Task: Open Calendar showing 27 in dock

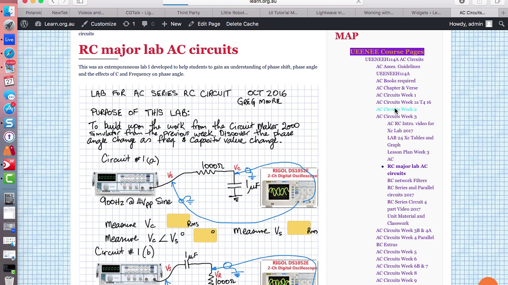Action: [x=9, y=81]
